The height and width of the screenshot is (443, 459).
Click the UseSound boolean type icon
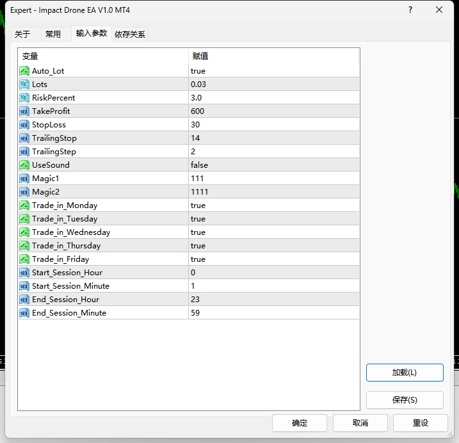24,165
